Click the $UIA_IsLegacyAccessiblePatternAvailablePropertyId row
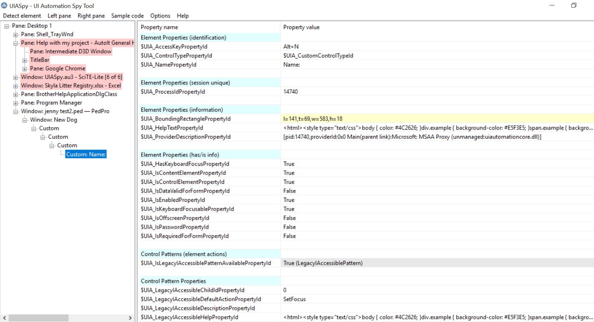 point(206,263)
